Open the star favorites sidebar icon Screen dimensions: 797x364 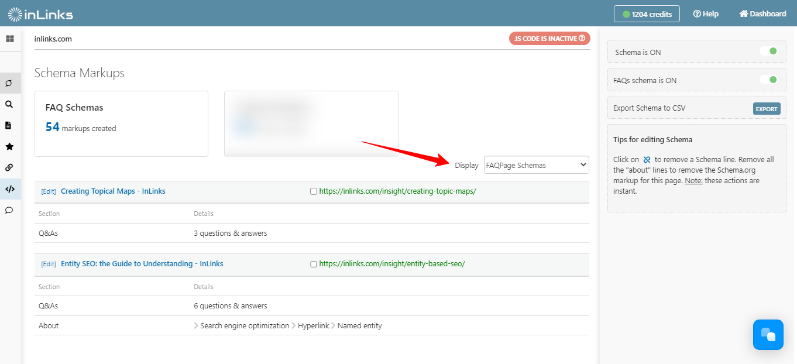[9, 146]
